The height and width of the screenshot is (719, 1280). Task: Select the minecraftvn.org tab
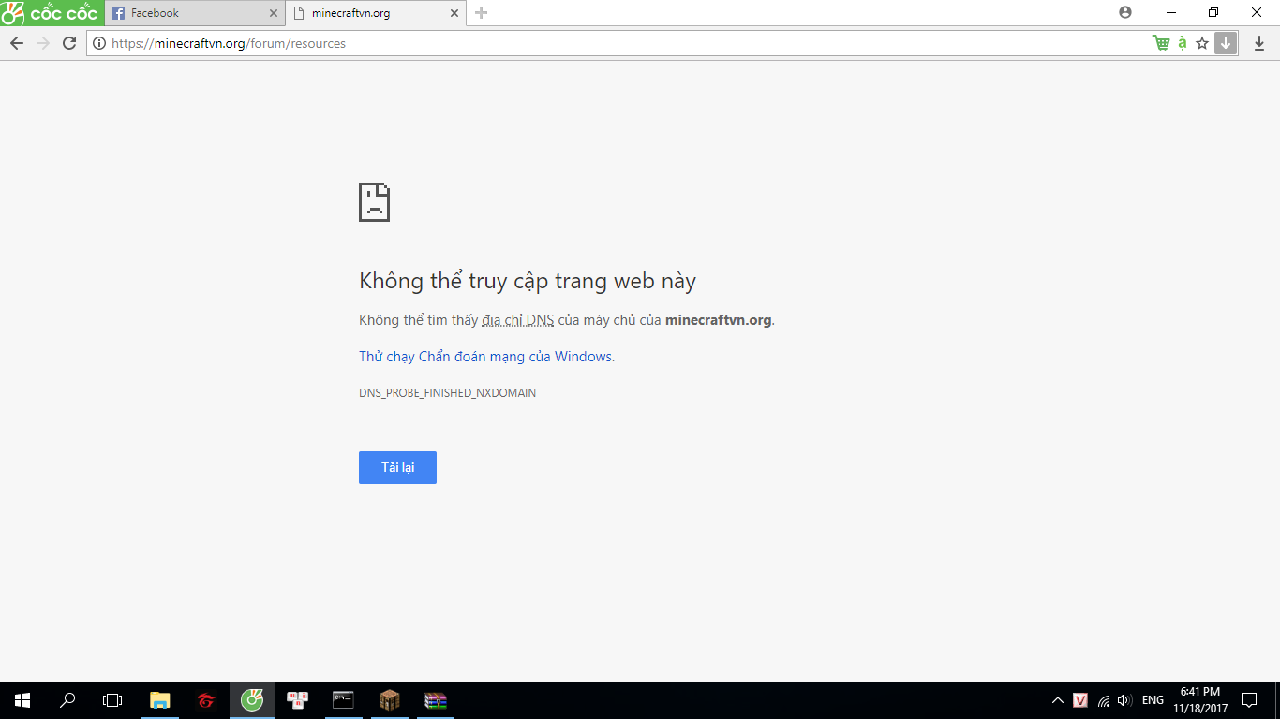tap(374, 13)
